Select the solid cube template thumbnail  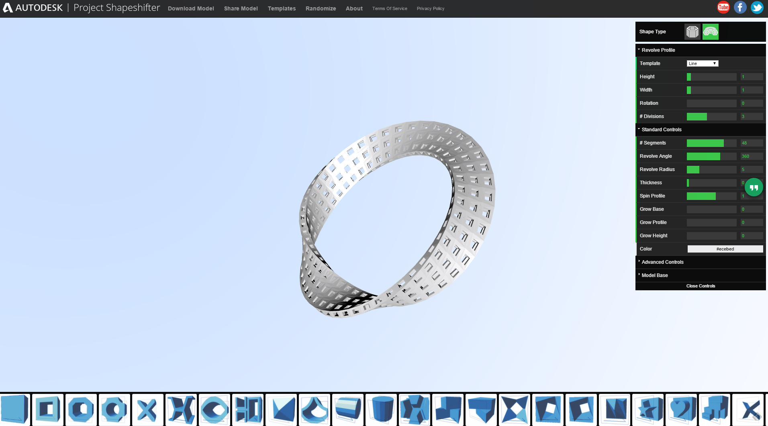(14, 410)
